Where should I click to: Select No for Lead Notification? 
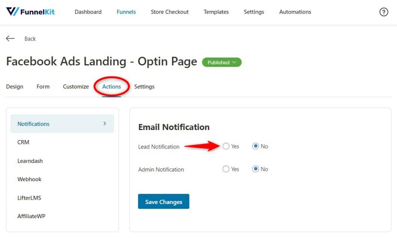pos(255,146)
